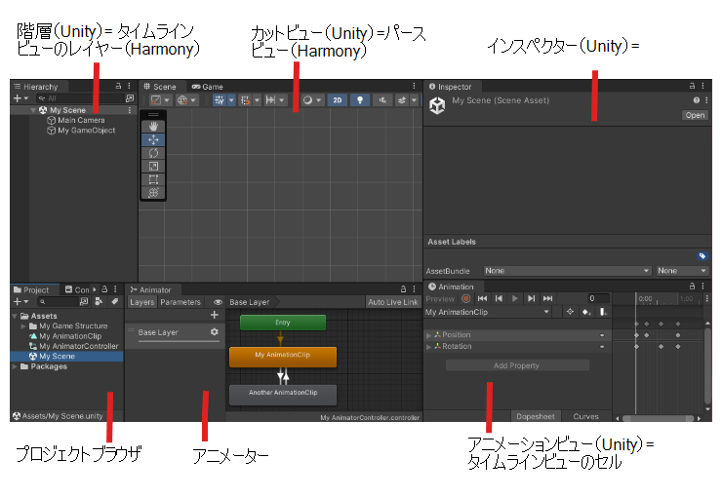This screenshot has height=497, width=722.
Task: Select Layers tab in Animator
Action: point(141,302)
